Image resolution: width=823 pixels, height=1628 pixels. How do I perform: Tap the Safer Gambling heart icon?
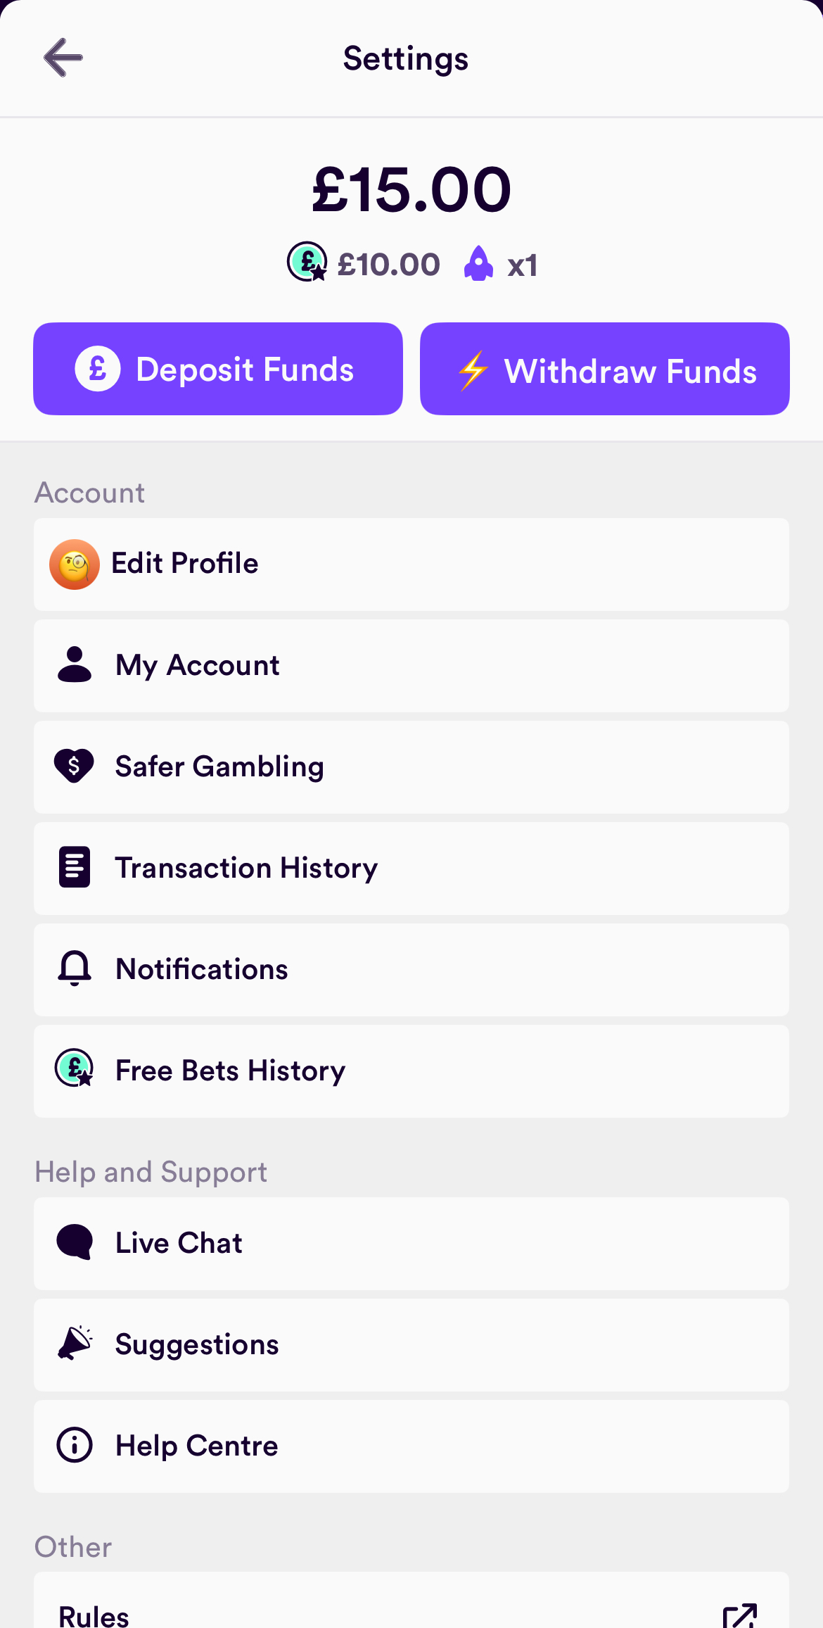[x=75, y=766]
